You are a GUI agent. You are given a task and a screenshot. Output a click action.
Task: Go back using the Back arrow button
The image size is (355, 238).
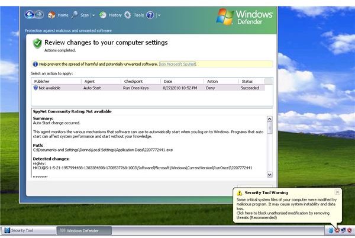(30, 15)
